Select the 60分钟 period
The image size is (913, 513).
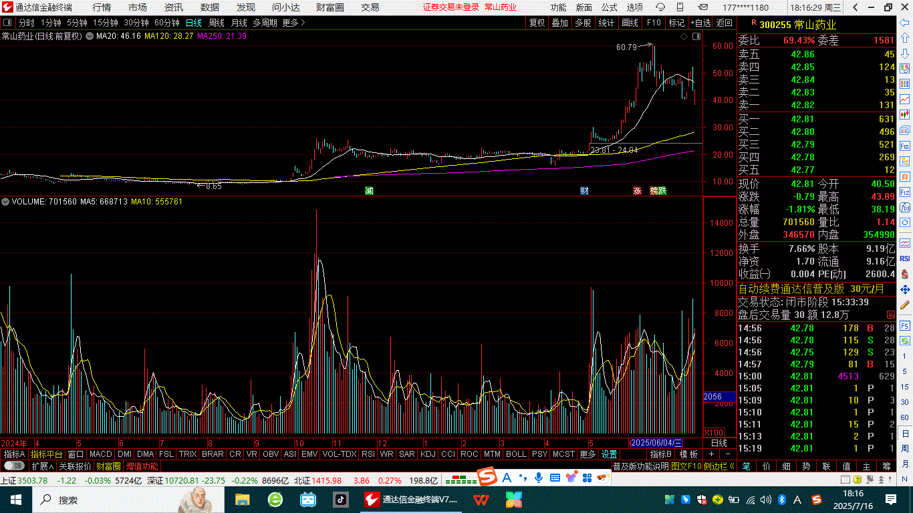(166, 23)
